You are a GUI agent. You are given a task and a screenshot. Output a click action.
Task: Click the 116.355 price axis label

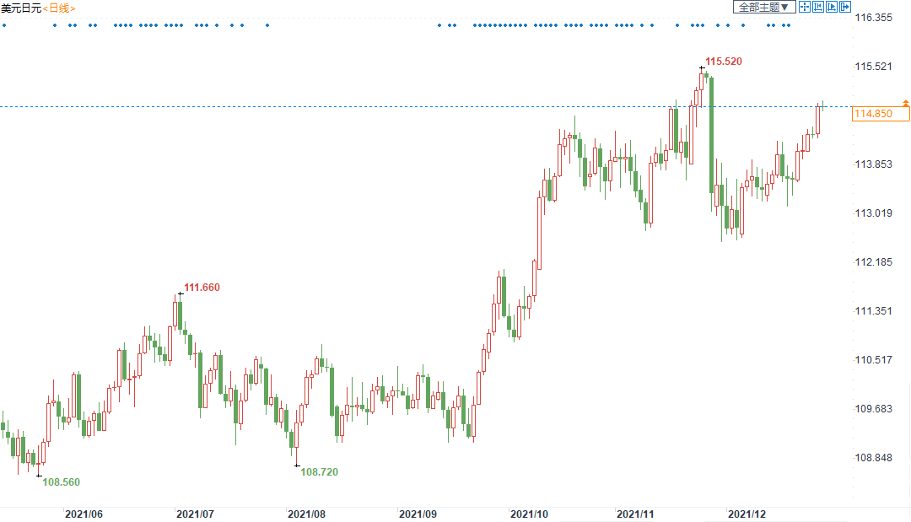click(x=873, y=18)
